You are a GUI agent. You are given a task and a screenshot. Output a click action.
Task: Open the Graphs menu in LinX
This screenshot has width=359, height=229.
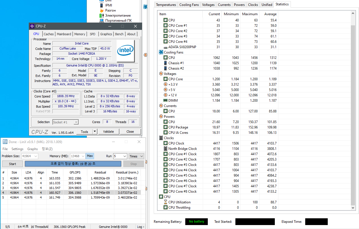click(33, 149)
